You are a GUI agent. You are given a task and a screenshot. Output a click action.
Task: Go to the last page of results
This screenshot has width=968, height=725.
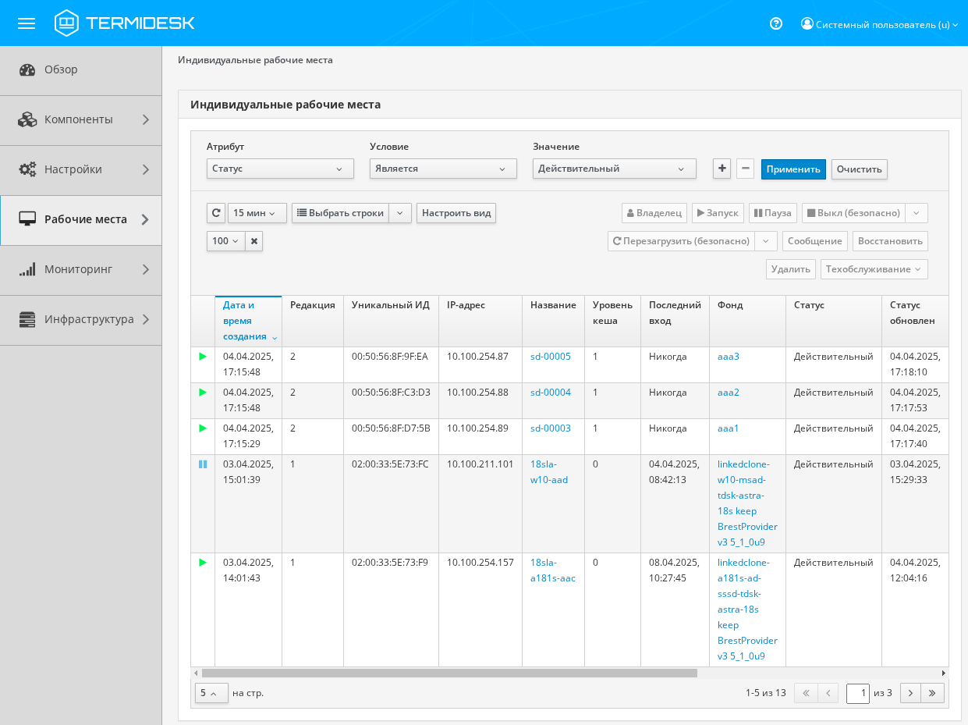click(932, 693)
